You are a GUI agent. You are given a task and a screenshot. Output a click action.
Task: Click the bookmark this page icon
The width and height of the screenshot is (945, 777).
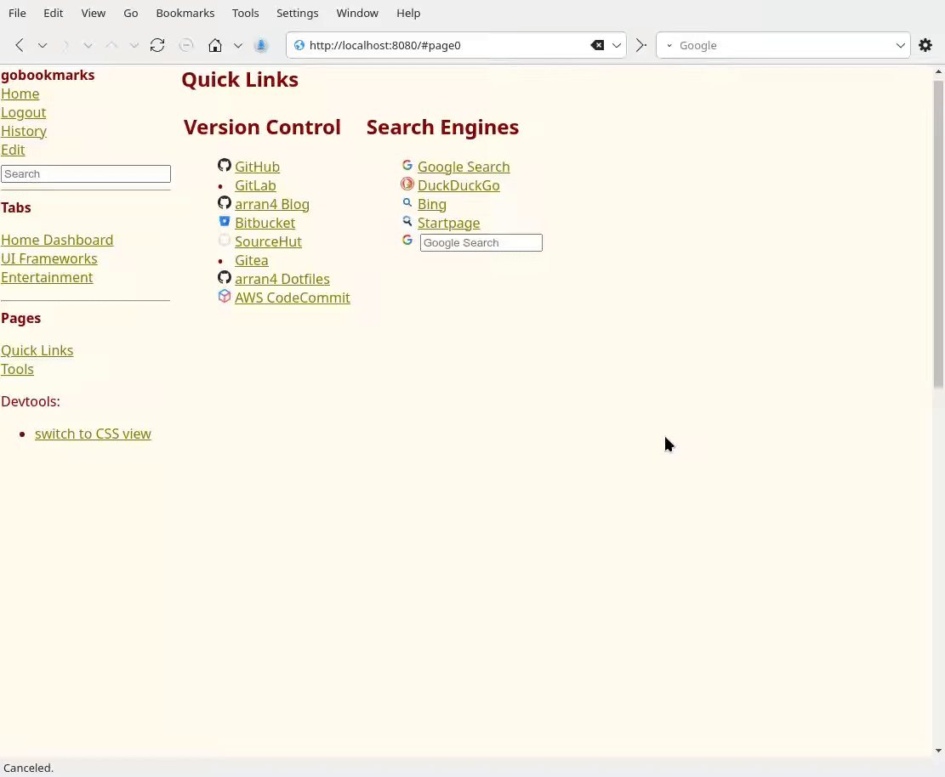click(x=261, y=45)
